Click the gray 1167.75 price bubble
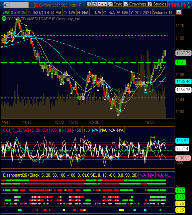Screen dimensions: 192x215 click(x=183, y=53)
